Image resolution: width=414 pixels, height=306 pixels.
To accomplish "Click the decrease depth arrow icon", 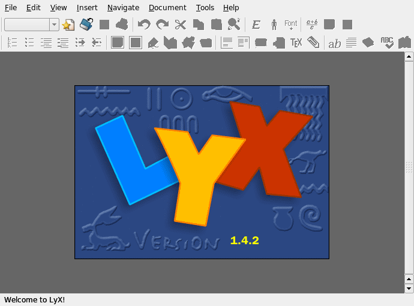I will 97,43.
